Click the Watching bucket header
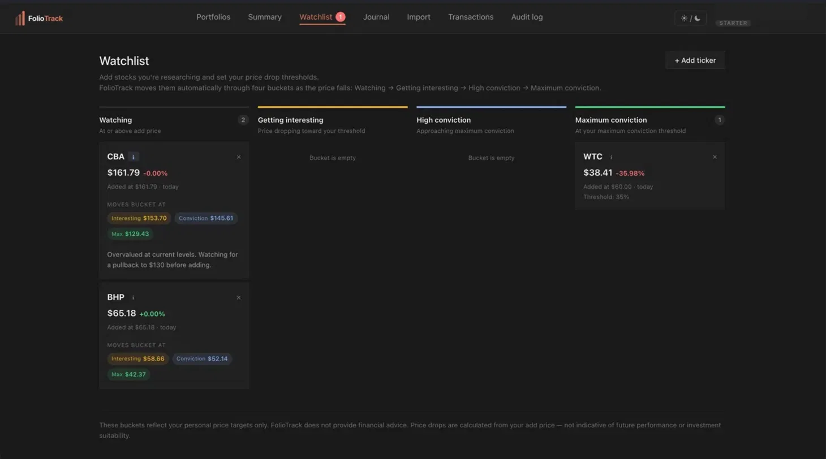The width and height of the screenshot is (826, 459). (115, 120)
